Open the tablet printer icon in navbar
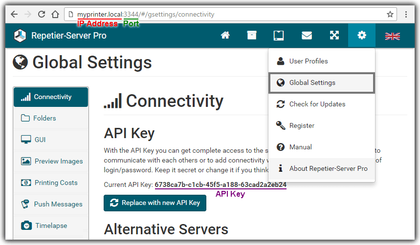 coord(279,35)
